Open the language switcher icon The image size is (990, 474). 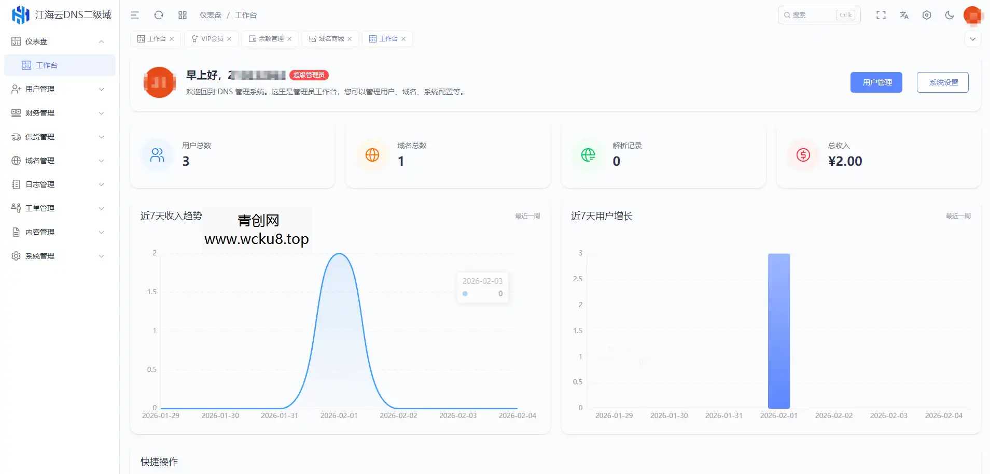click(x=904, y=15)
